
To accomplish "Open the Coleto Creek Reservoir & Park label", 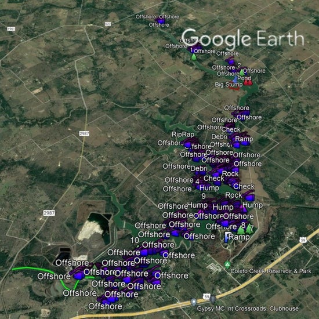I will coord(271,271).
